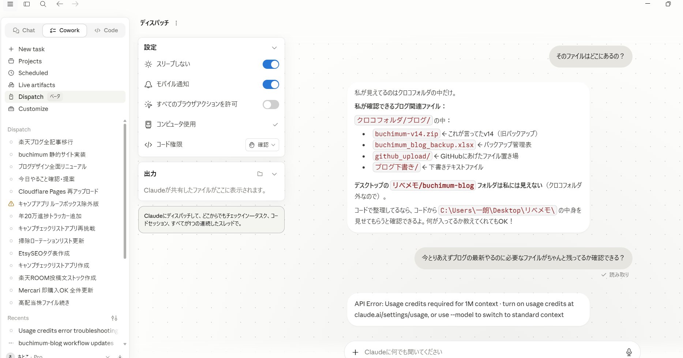Image resolution: width=683 pixels, height=358 pixels.
Task: Click the warning icon beside キャンプアプリ ルーフボックス除外版
Action: (x=11, y=204)
